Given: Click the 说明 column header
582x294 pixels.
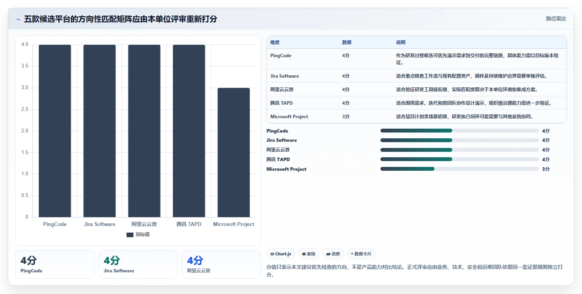Looking at the screenshot, I should pyautogui.click(x=401, y=42).
